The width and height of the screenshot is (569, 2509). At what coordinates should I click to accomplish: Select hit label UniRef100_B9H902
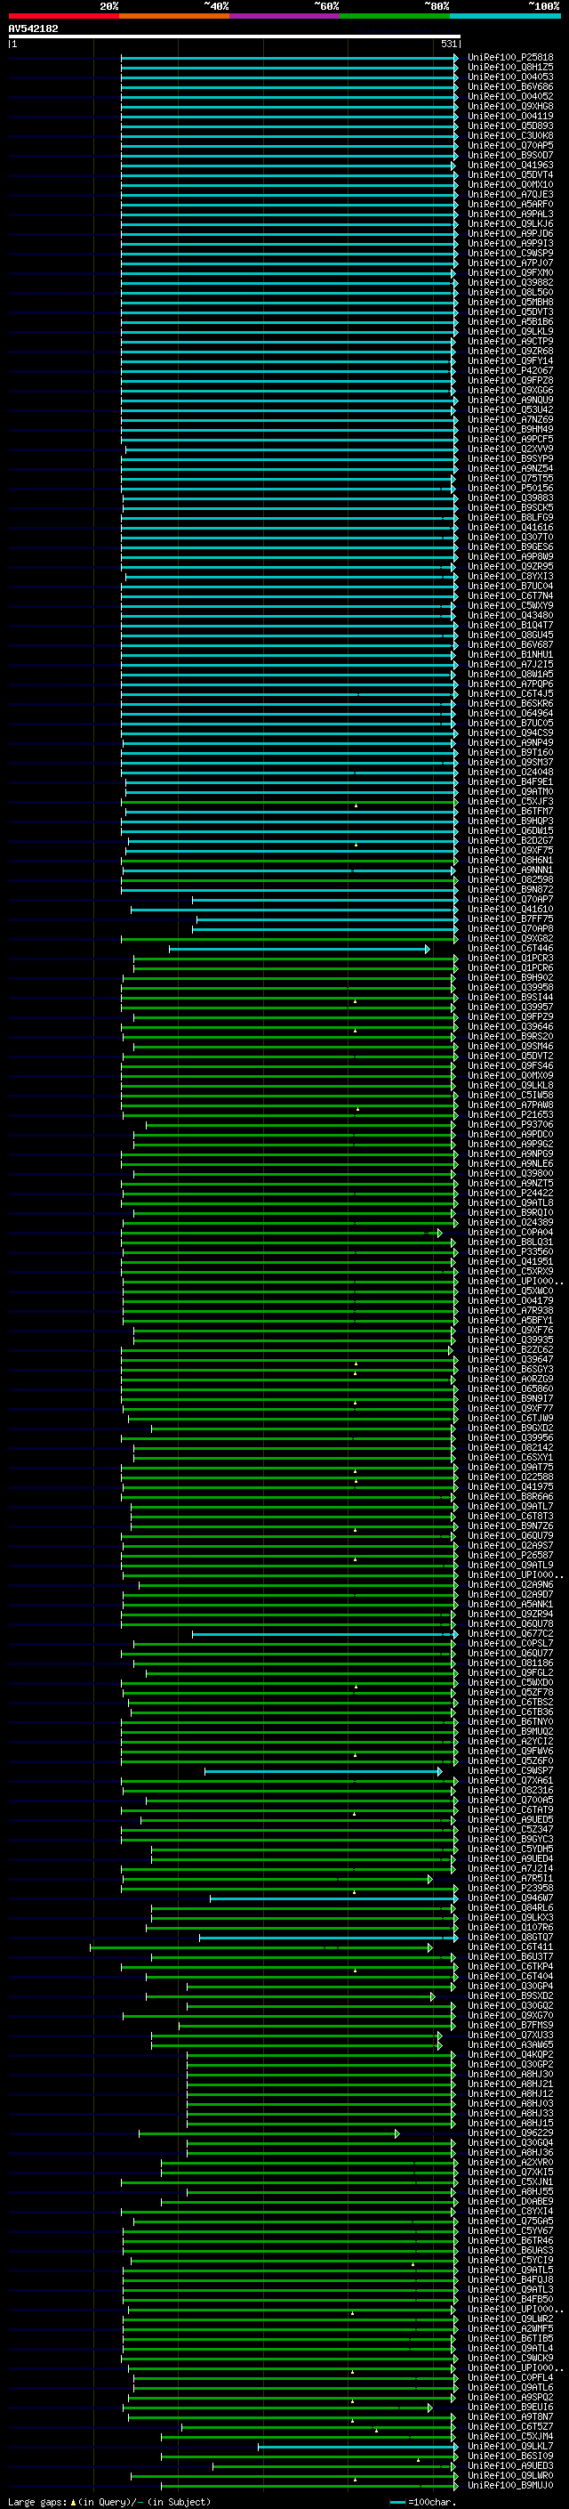pos(510,978)
